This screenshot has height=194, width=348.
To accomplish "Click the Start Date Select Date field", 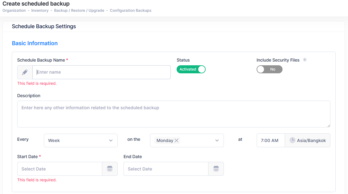I will (60, 169).
